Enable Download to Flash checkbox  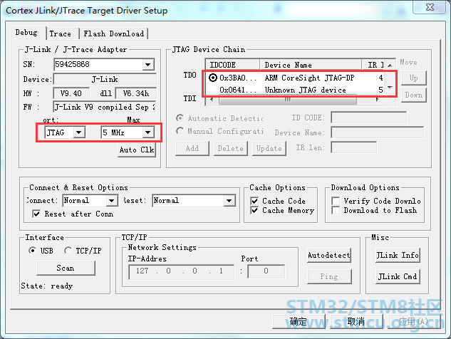pyautogui.click(x=336, y=211)
